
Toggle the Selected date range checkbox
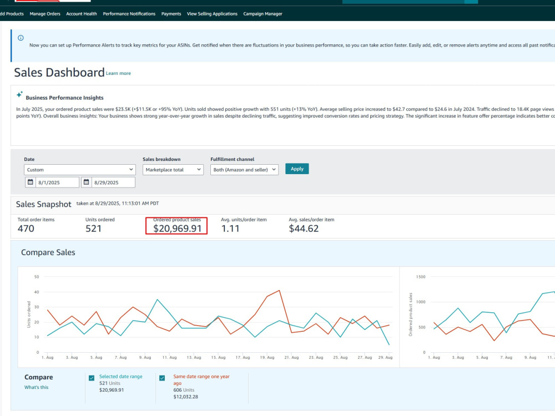pyautogui.click(x=92, y=378)
